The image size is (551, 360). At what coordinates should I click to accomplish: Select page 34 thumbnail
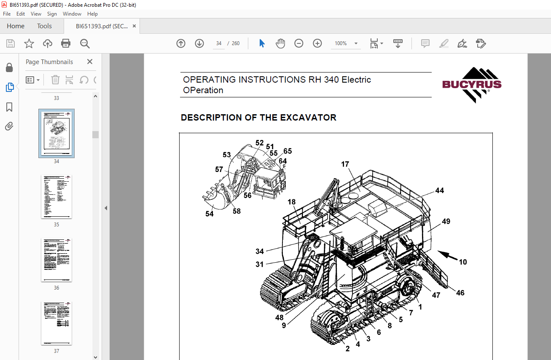(56, 133)
